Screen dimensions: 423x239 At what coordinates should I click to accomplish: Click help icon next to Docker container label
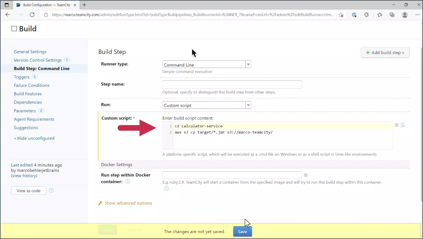(128, 181)
